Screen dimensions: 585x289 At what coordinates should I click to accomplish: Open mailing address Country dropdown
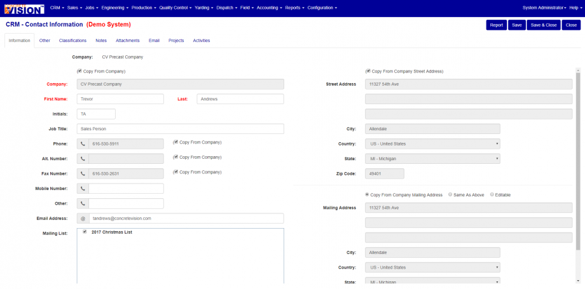[432, 267]
